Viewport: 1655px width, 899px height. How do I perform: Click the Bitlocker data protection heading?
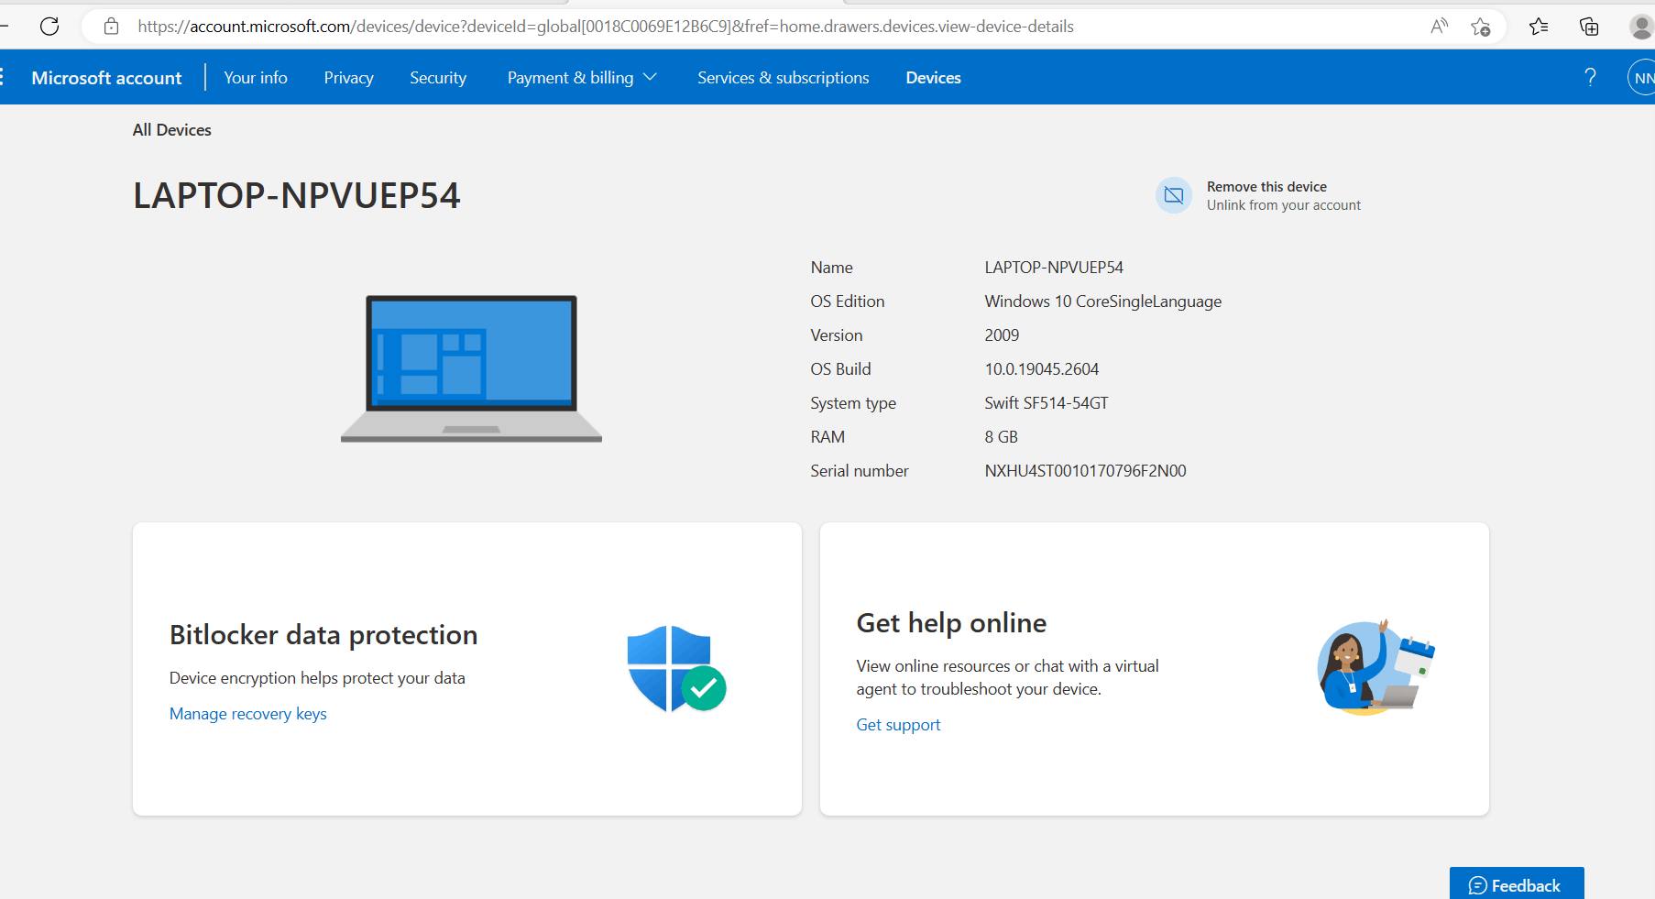(x=323, y=635)
